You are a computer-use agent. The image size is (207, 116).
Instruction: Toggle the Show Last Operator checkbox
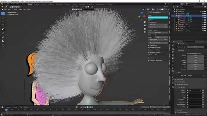click(149, 52)
